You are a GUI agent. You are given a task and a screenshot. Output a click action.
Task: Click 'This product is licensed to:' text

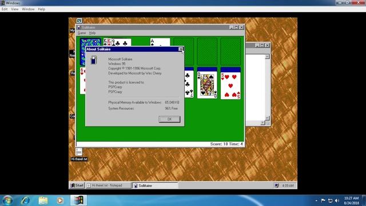click(x=126, y=82)
